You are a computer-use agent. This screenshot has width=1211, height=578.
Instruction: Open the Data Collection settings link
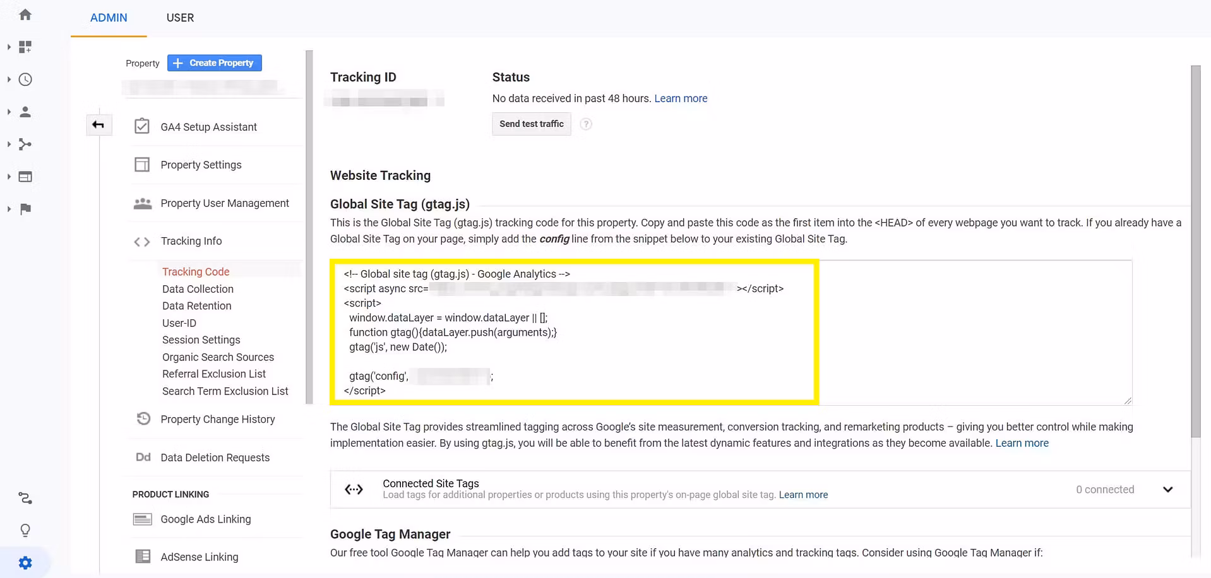[197, 288]
